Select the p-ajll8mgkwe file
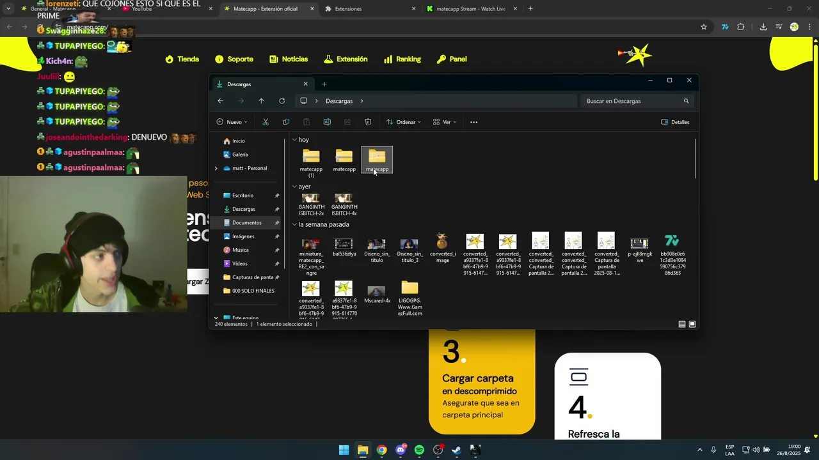This screenshot has width=819, height=460. (639, 250)
